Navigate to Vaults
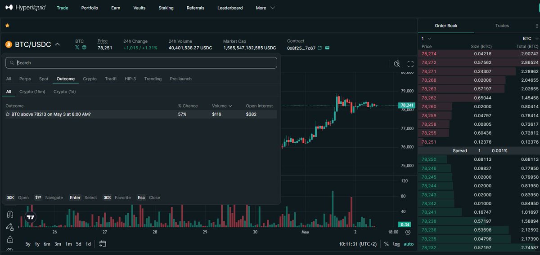This screenshot has width=540, height=255. tap(139, 8)
